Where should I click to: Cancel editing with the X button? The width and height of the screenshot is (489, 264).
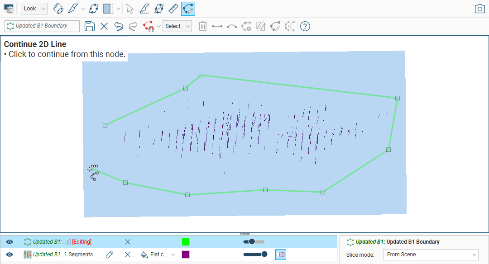pyautogui.click(x=104, y=26)
